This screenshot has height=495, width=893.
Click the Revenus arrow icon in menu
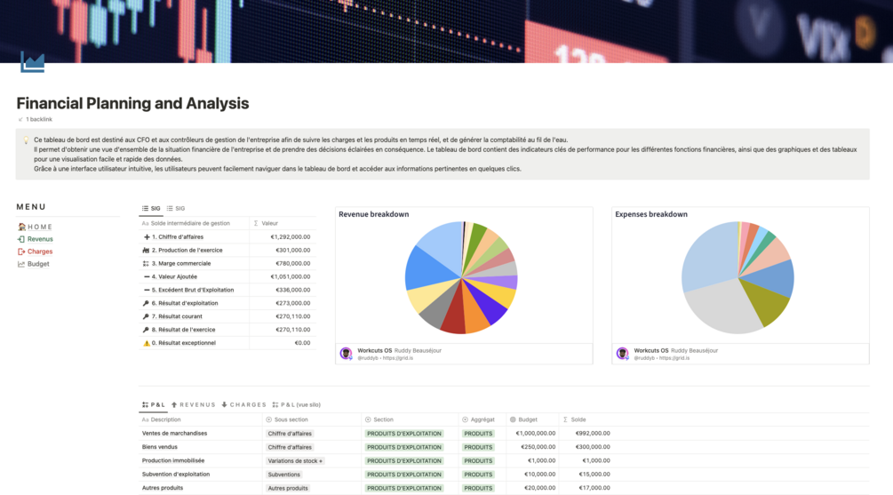[21, 239]
